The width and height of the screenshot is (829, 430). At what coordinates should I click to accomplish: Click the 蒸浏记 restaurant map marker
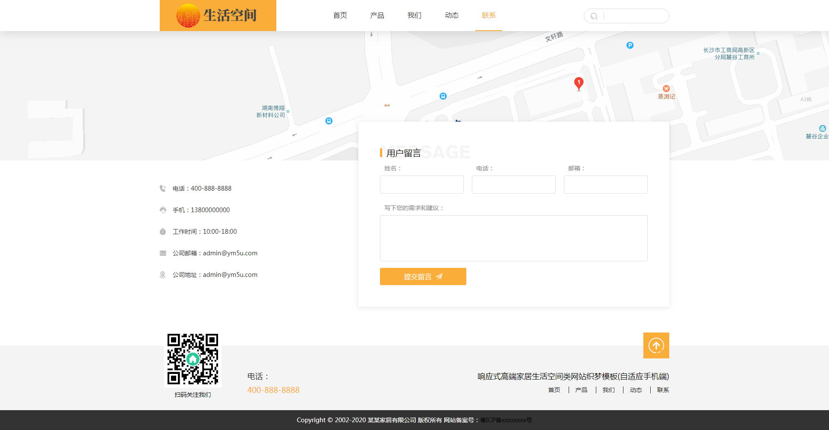click(x=666, y=89)
